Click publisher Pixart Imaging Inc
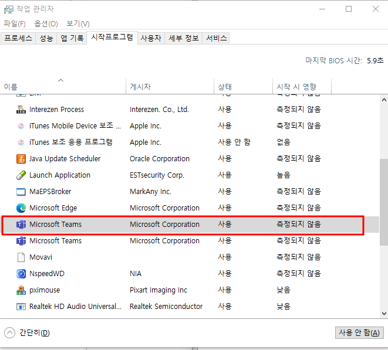This screenshot has height=350, width=388. 158,290
